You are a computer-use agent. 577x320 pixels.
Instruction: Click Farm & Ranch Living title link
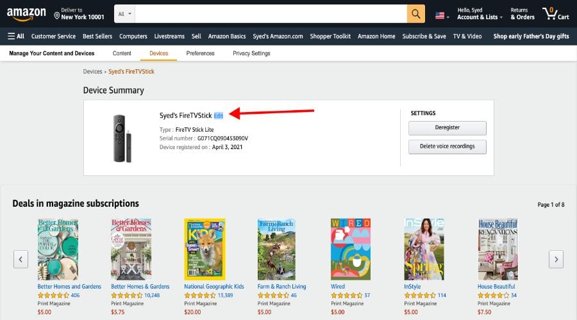tap(281, 287)
